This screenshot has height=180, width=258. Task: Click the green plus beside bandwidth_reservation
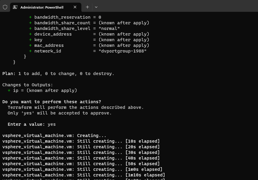pos(30,17)
